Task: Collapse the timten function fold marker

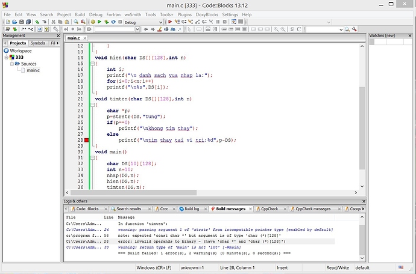Action: click(93, 105)
